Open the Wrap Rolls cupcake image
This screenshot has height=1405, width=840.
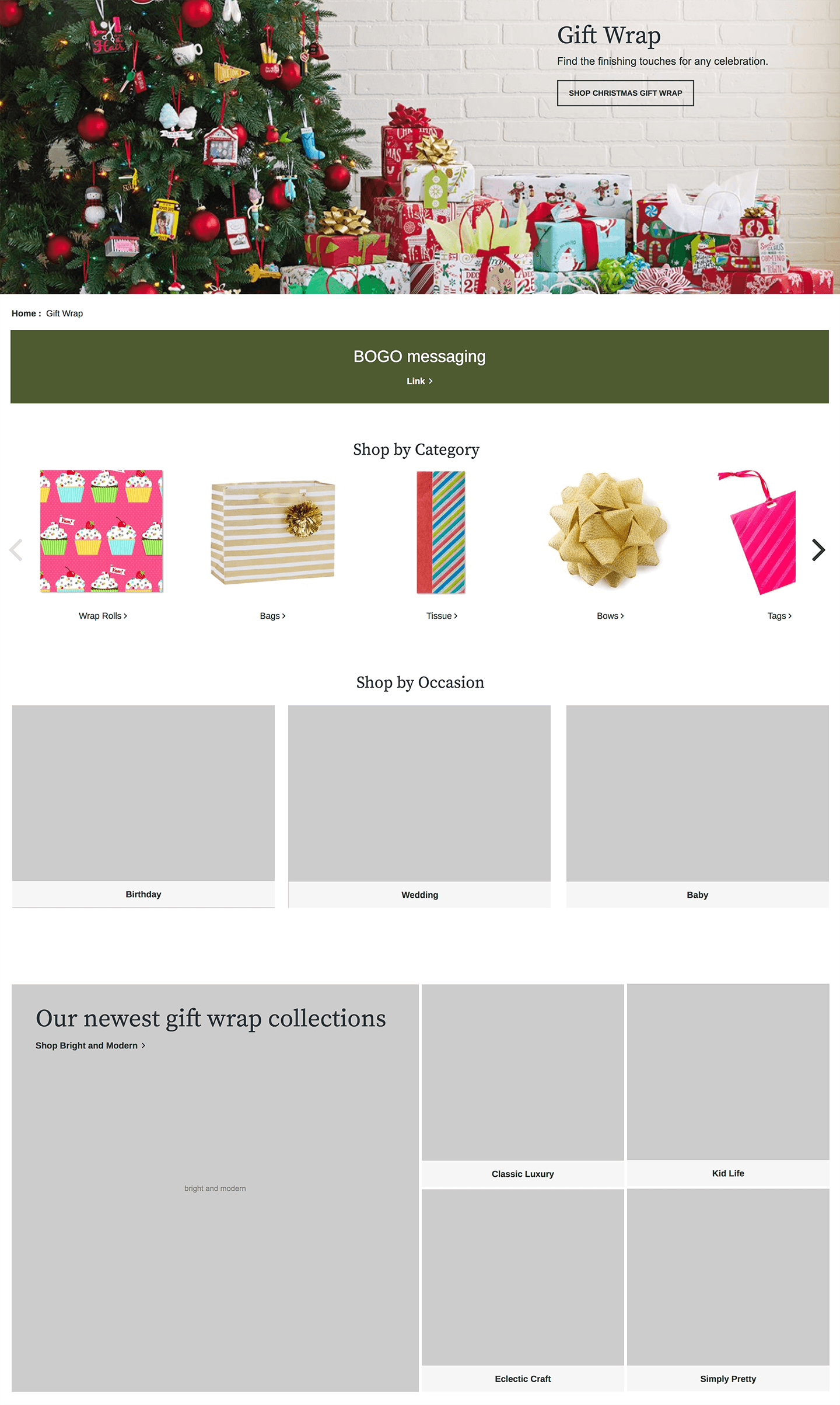pyautogui.click(x=101, y=531)
